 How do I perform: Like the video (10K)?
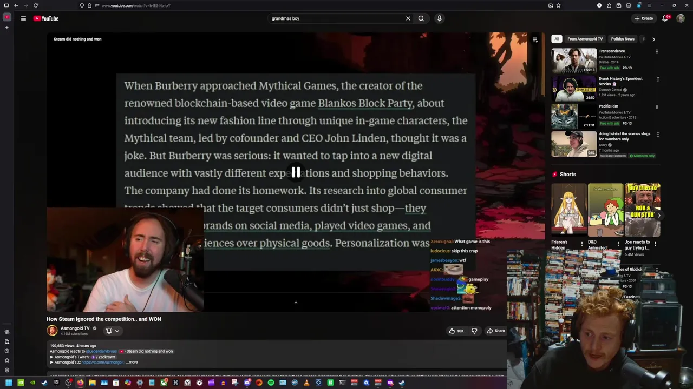pos(456,331)
